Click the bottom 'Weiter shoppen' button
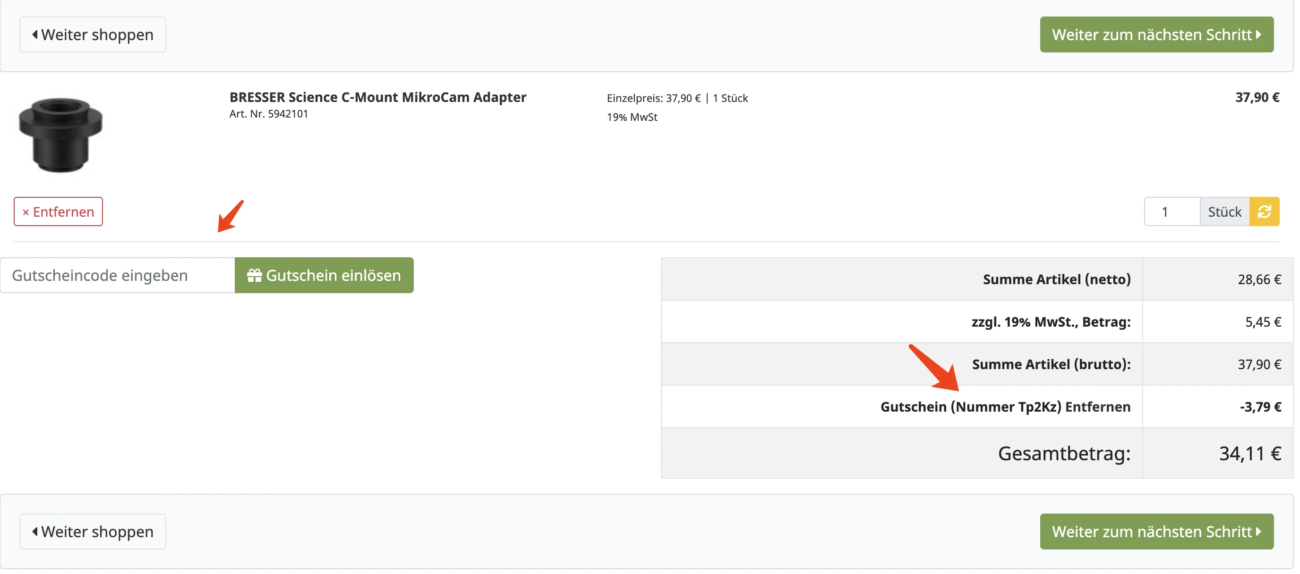Image resolution: width=1300 pixels, height=574 pixels. coord(93,531)
